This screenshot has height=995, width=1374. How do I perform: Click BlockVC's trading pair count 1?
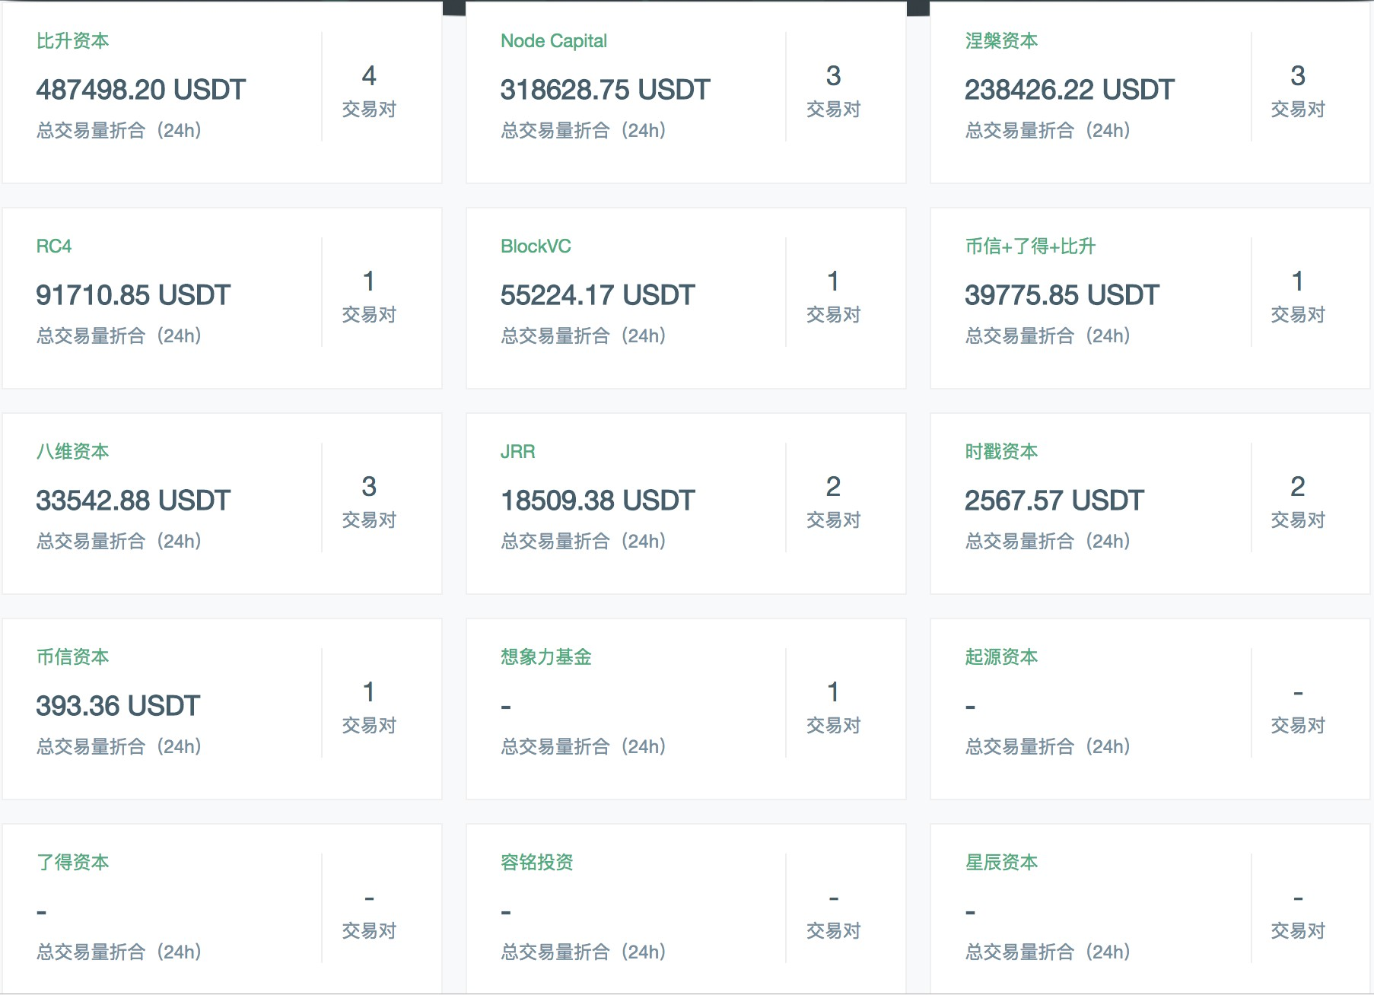coord(834,281)
